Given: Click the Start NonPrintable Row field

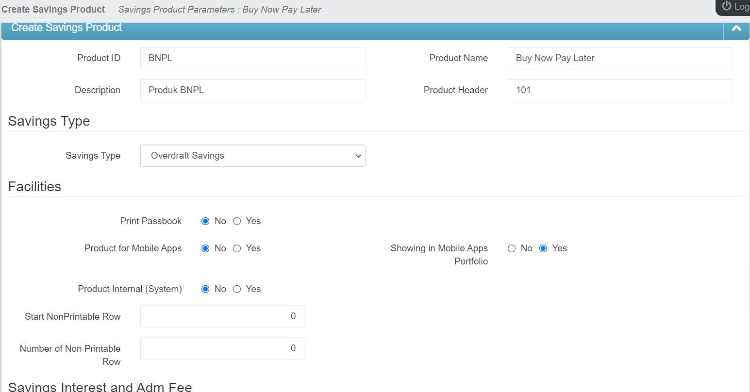Looking at the screenshot, I should click(222, 316).
